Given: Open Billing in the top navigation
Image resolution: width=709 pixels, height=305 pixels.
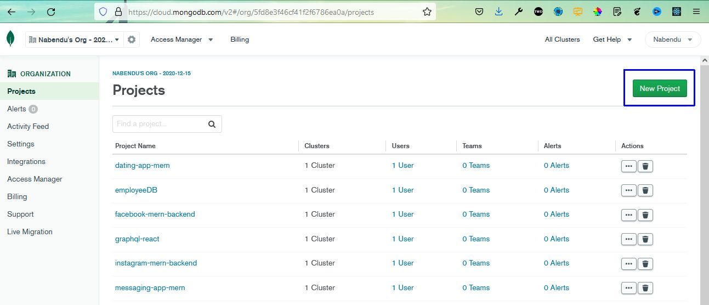Looking at the screenshot, I should 240,39.
